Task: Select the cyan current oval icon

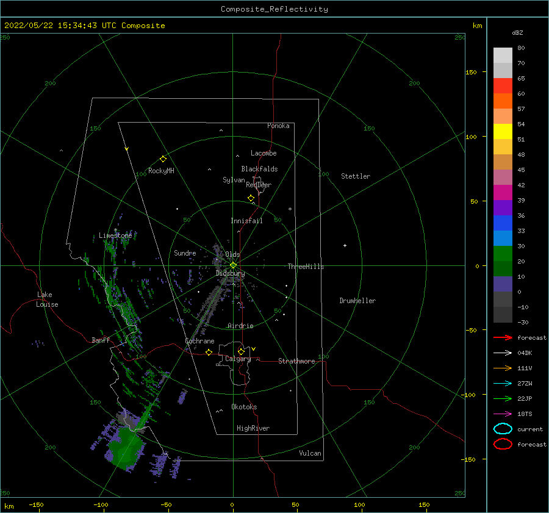Action: [x=503, y=429]
